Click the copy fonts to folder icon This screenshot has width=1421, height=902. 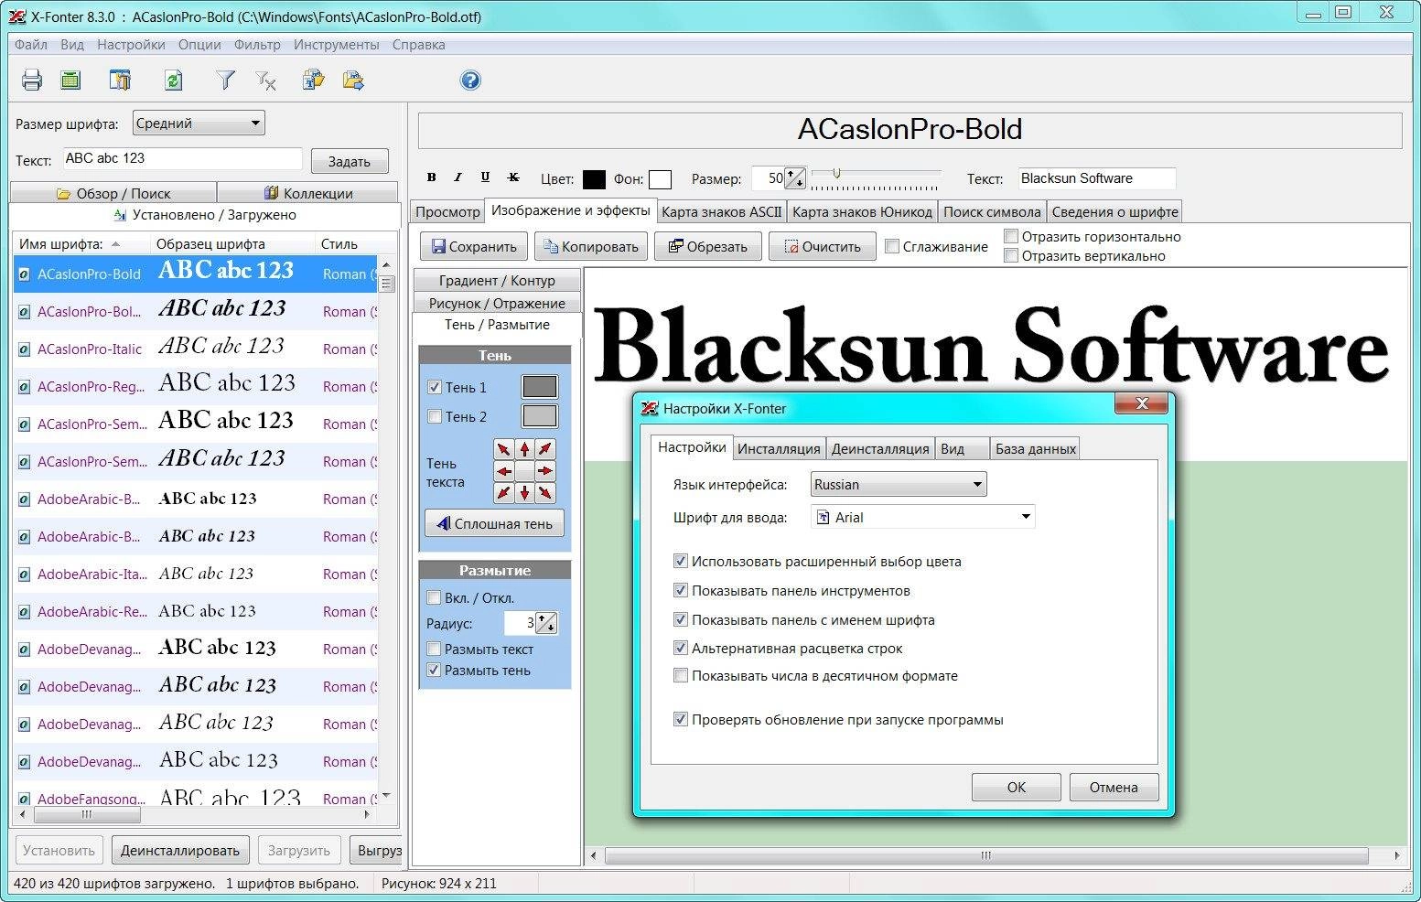tap(314, 81)
